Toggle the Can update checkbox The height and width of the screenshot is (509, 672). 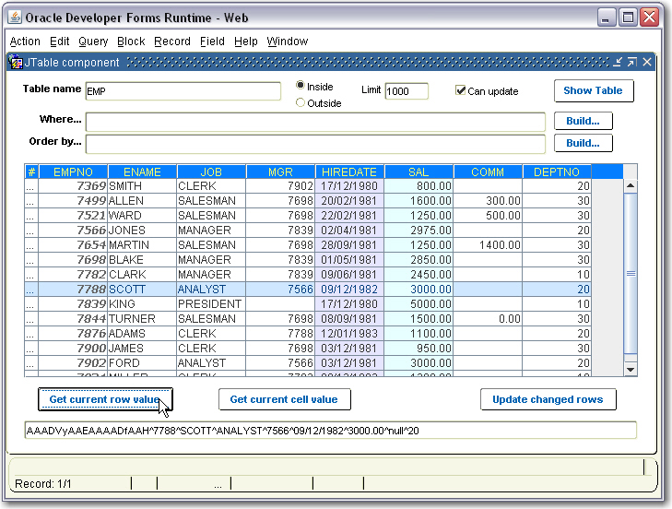coord(461,90)
